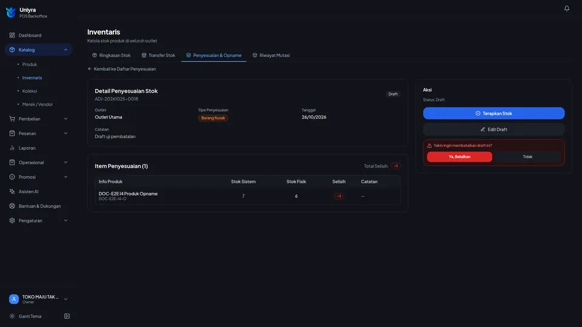
Task: Click Draft uji pembatalan note text
Action: pyautogui.click(x=115, y=136)
